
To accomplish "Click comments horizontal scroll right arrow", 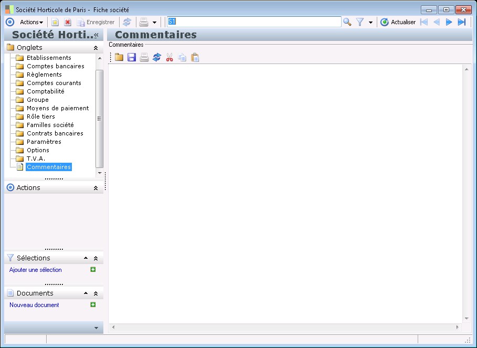I will click(x=457, y=328).
